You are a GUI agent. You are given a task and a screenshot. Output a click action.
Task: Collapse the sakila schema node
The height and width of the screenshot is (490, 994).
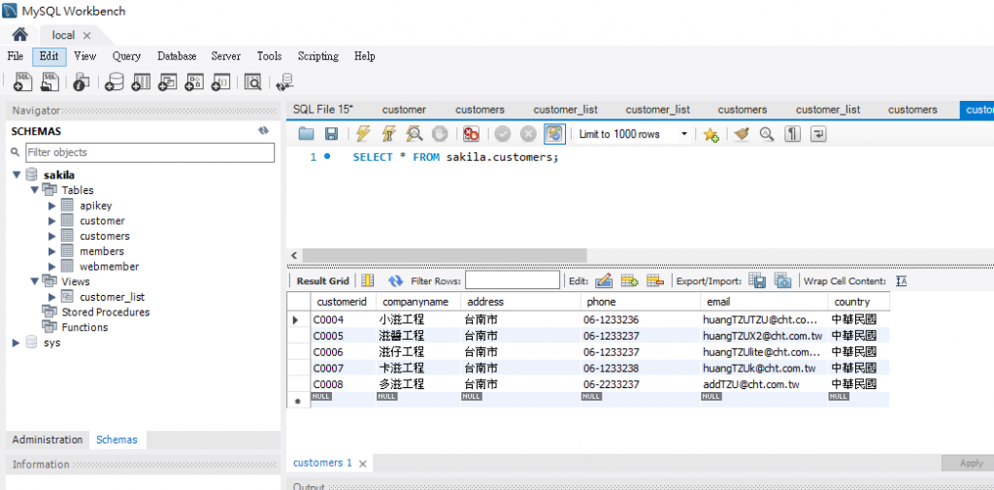(x=17, y=175)
